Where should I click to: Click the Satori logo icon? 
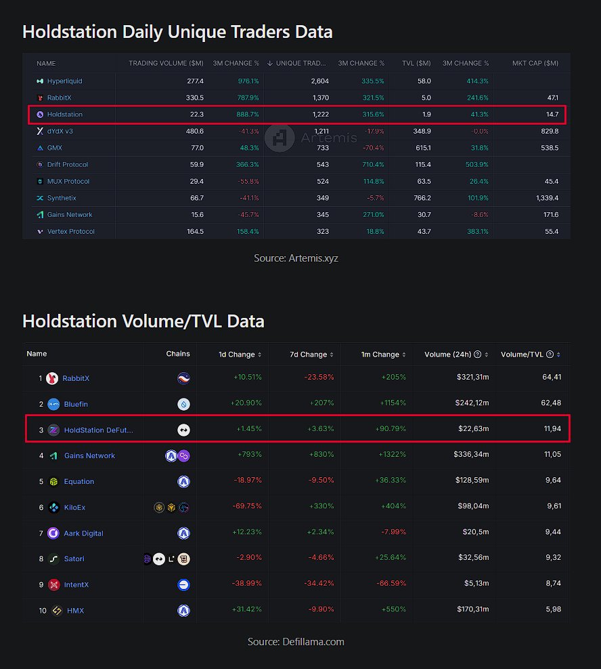53,559
